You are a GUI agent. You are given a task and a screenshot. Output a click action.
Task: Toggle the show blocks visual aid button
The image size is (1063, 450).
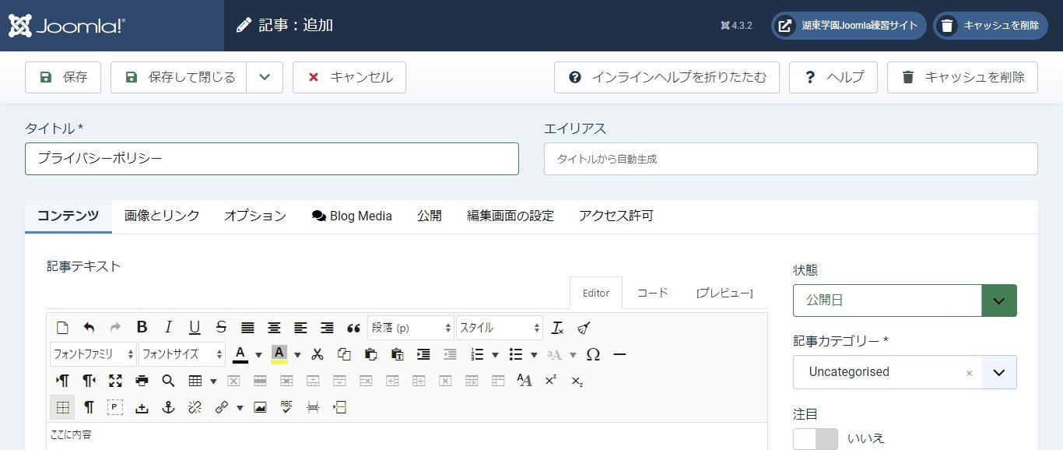(115, 407)
